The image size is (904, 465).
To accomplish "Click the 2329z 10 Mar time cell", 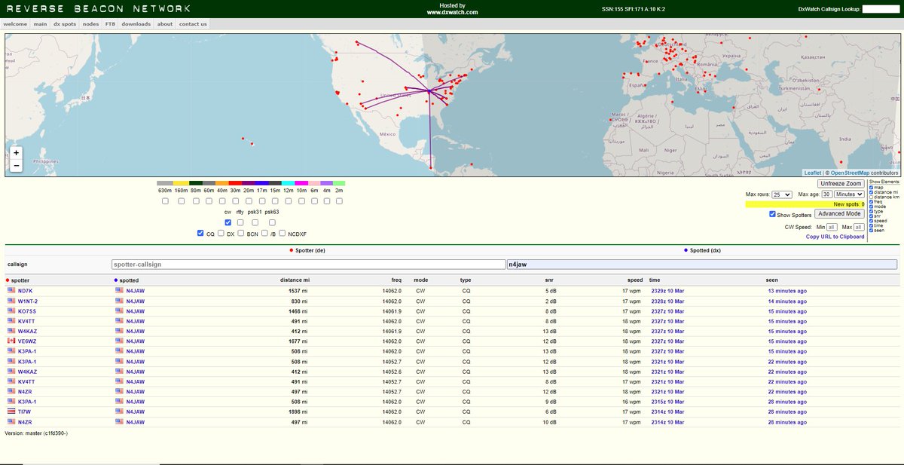I will [667, 291].
